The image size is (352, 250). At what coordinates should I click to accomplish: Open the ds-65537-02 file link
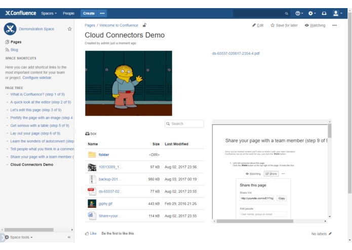point(110,191)
